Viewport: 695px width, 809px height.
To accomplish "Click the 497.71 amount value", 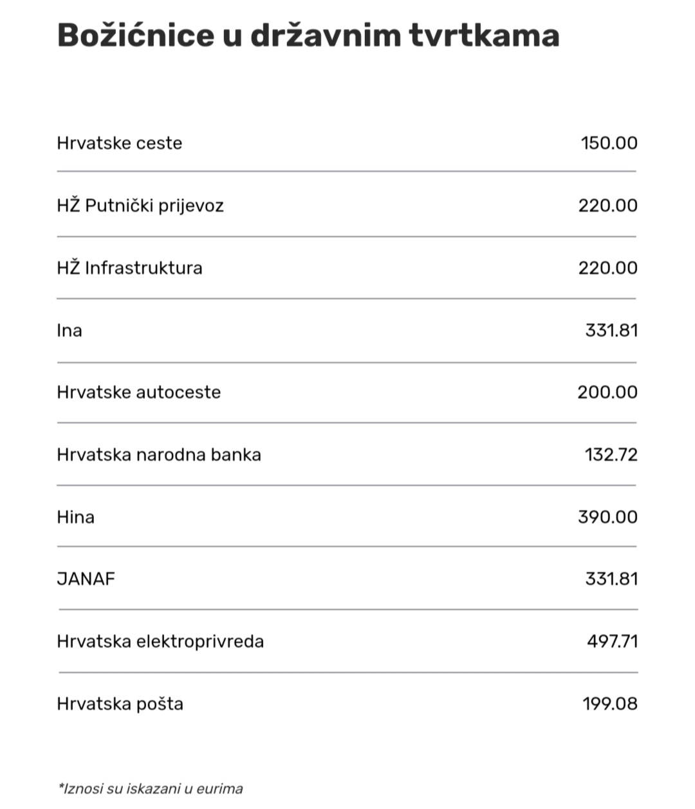I will pos(612,642).
